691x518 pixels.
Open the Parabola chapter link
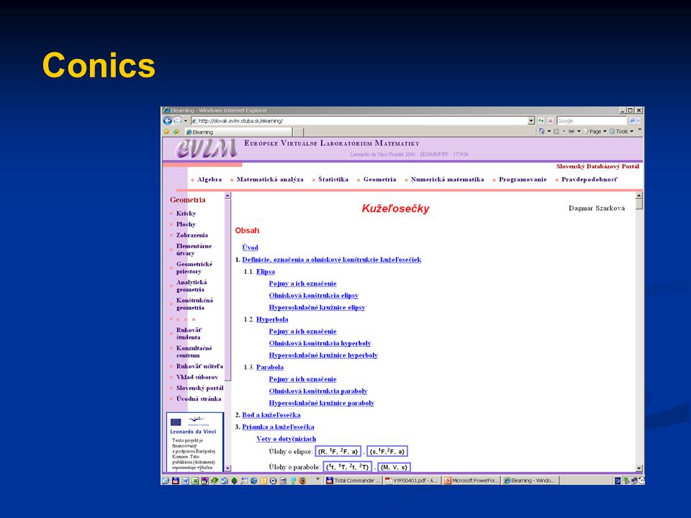coord(270,368)
